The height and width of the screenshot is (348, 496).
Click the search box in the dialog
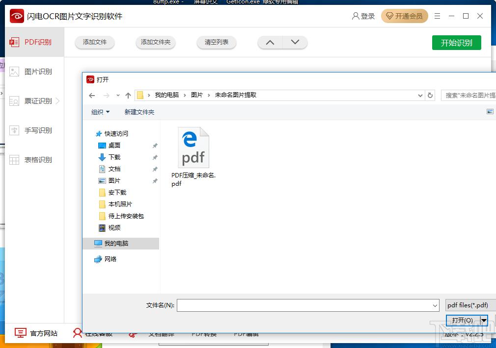(x=468, y=96)
